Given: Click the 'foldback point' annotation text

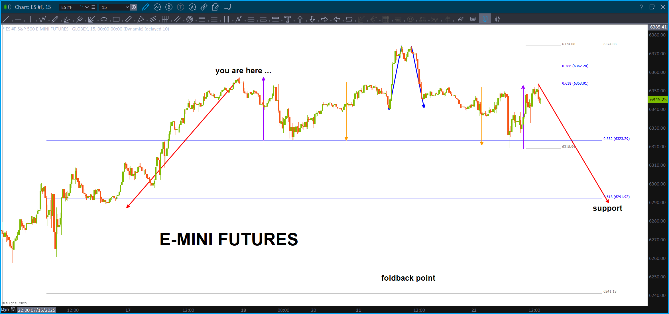Looking at the screenshot, I should coord(408,278).
